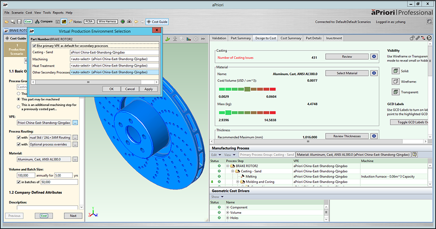
Task: Click the search magnifier toolbar icon
Action: point(13,22)
